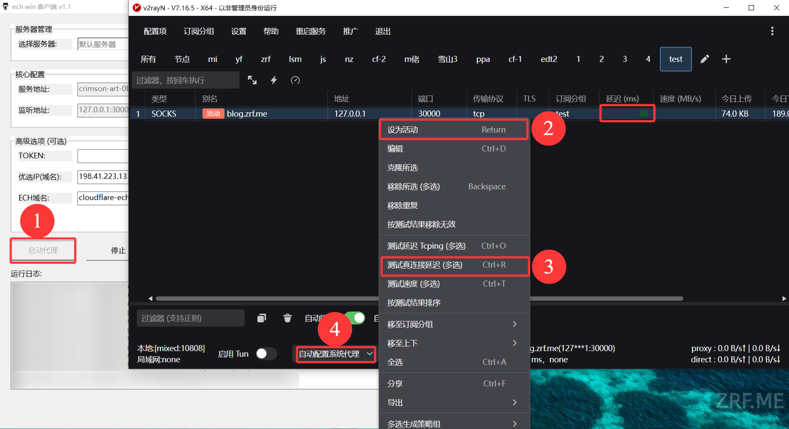Image resolution: width=789 pixels, height=429 pixels.
Task: Choose 设为活动 from the context menu
Action: pyautogui.click(x=453, y=130)
